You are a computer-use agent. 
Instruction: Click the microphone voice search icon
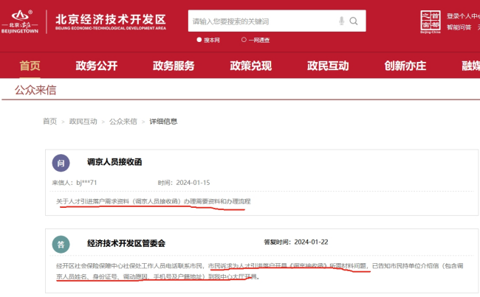[341, 21]
